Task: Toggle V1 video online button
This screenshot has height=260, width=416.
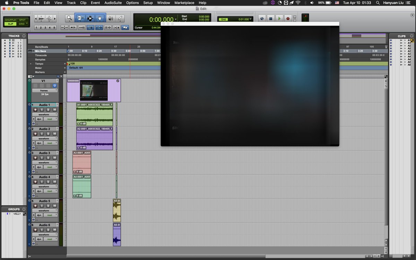Action: click(55, 86)
